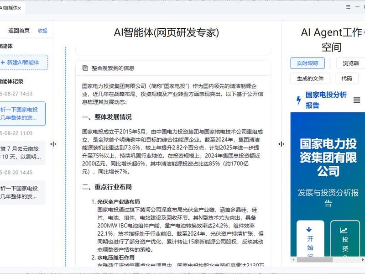Screen dimensions: 365x274
Task: Click the AI智能体(网页研发专家) title
Action: 167,32
